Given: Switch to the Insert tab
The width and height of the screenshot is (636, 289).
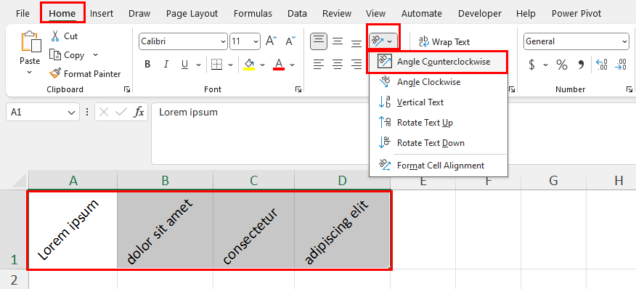Looking at the screenshot, I should coord(102,13).
